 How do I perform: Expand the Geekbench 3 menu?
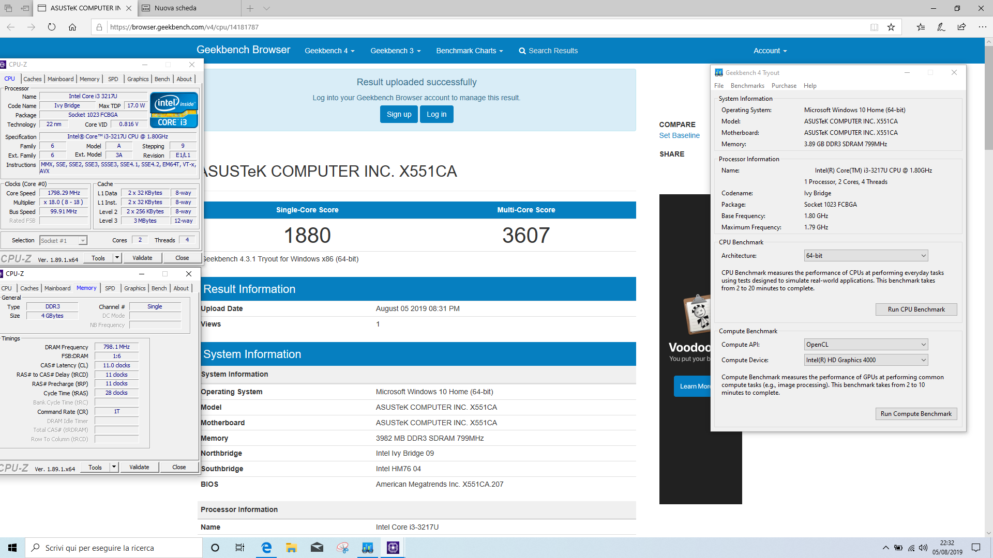click(395, 51)
